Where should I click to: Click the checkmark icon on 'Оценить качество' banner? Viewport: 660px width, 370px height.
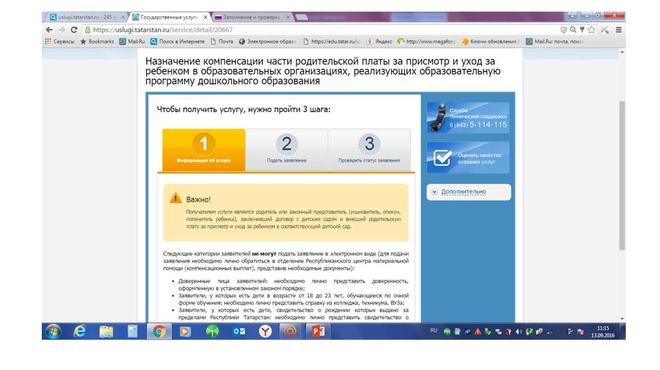pyautogui.click(x=442, y=158)
